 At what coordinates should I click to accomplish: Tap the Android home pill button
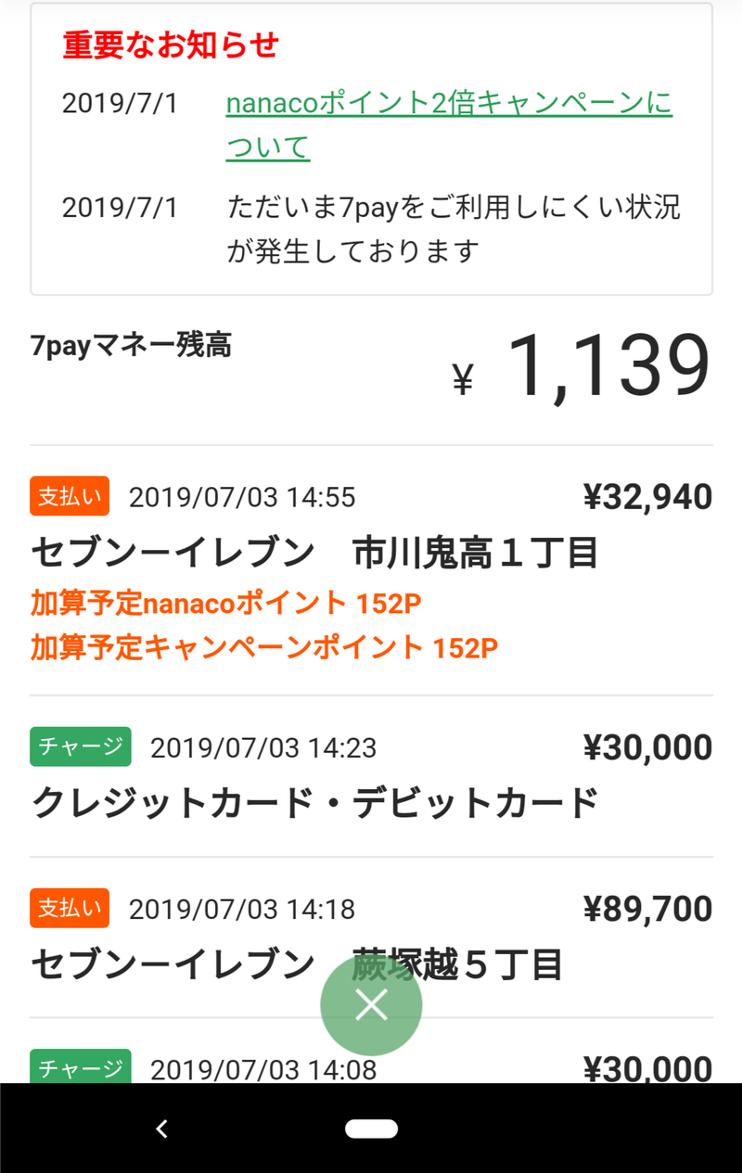coord(371,1128)
